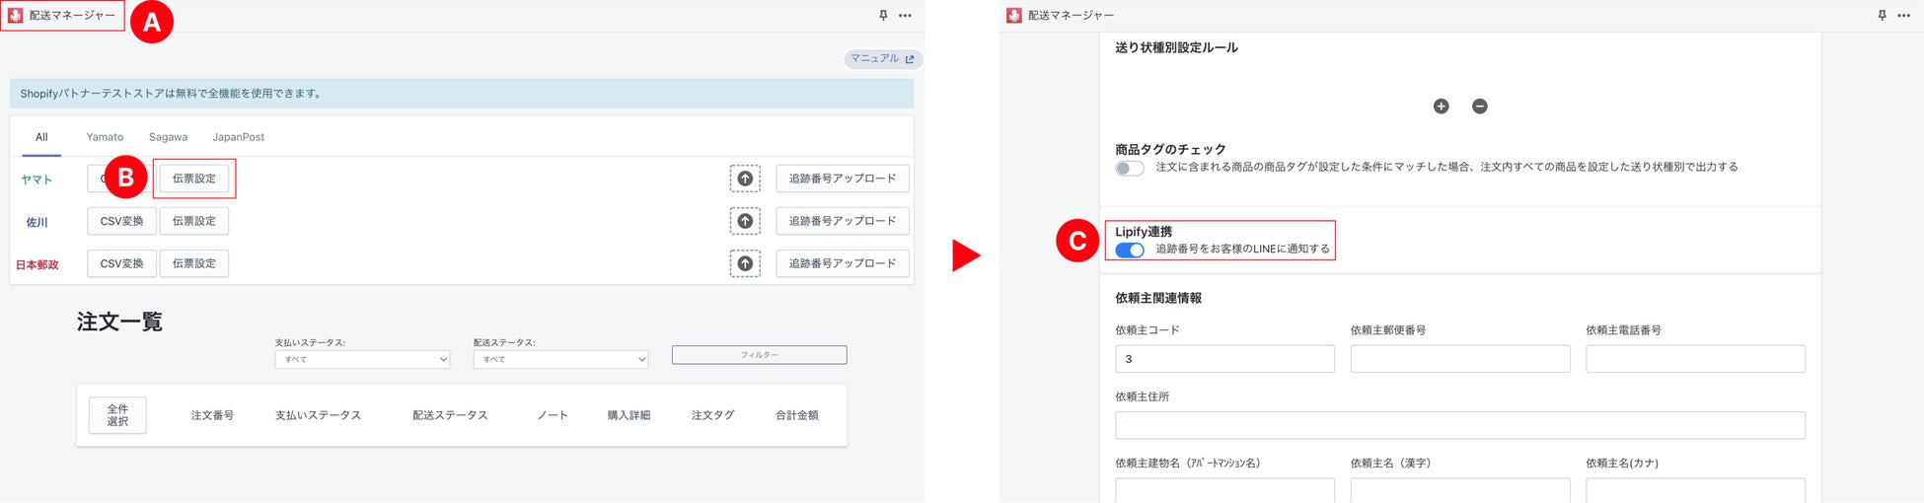Click the upload arrow icon in 日本郵政 row
The height and width of the screenshot is (503, 1924).
pyautogui.click(x=745, y=263)
